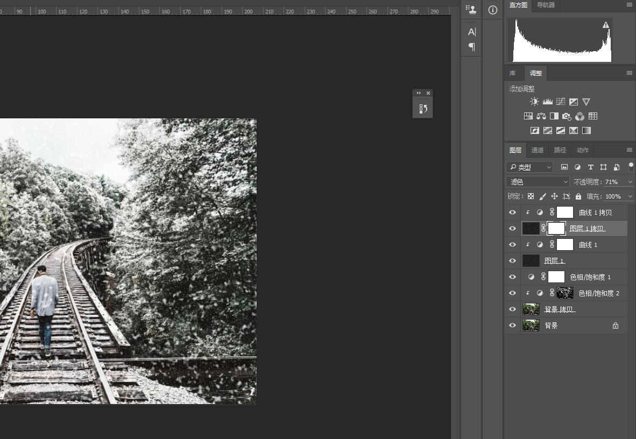Select the 图层 1 拷贝 layer mask thumbnail
Image resolution: width=636 pixels, height=439 pixels.
(x=556, y=229)
